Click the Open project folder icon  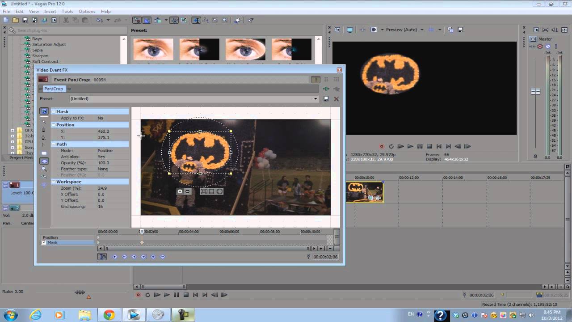coord(15,20)
